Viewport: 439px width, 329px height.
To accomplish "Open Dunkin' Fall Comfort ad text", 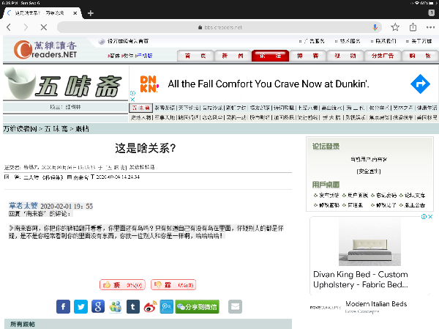I will point(269,84).
